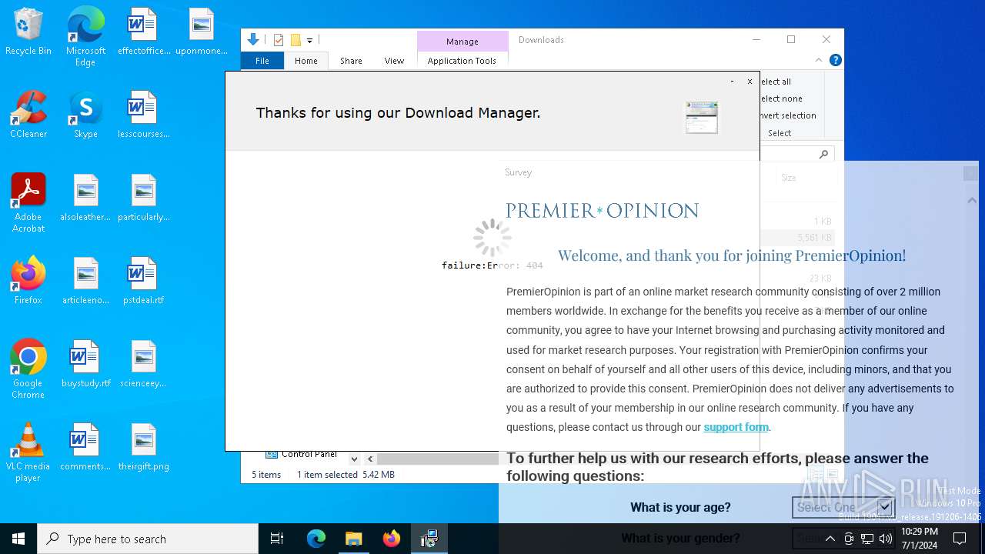Click Select all in Explorer ribbon
This screenshot has height=554, width=985.
tap(776, 82)
